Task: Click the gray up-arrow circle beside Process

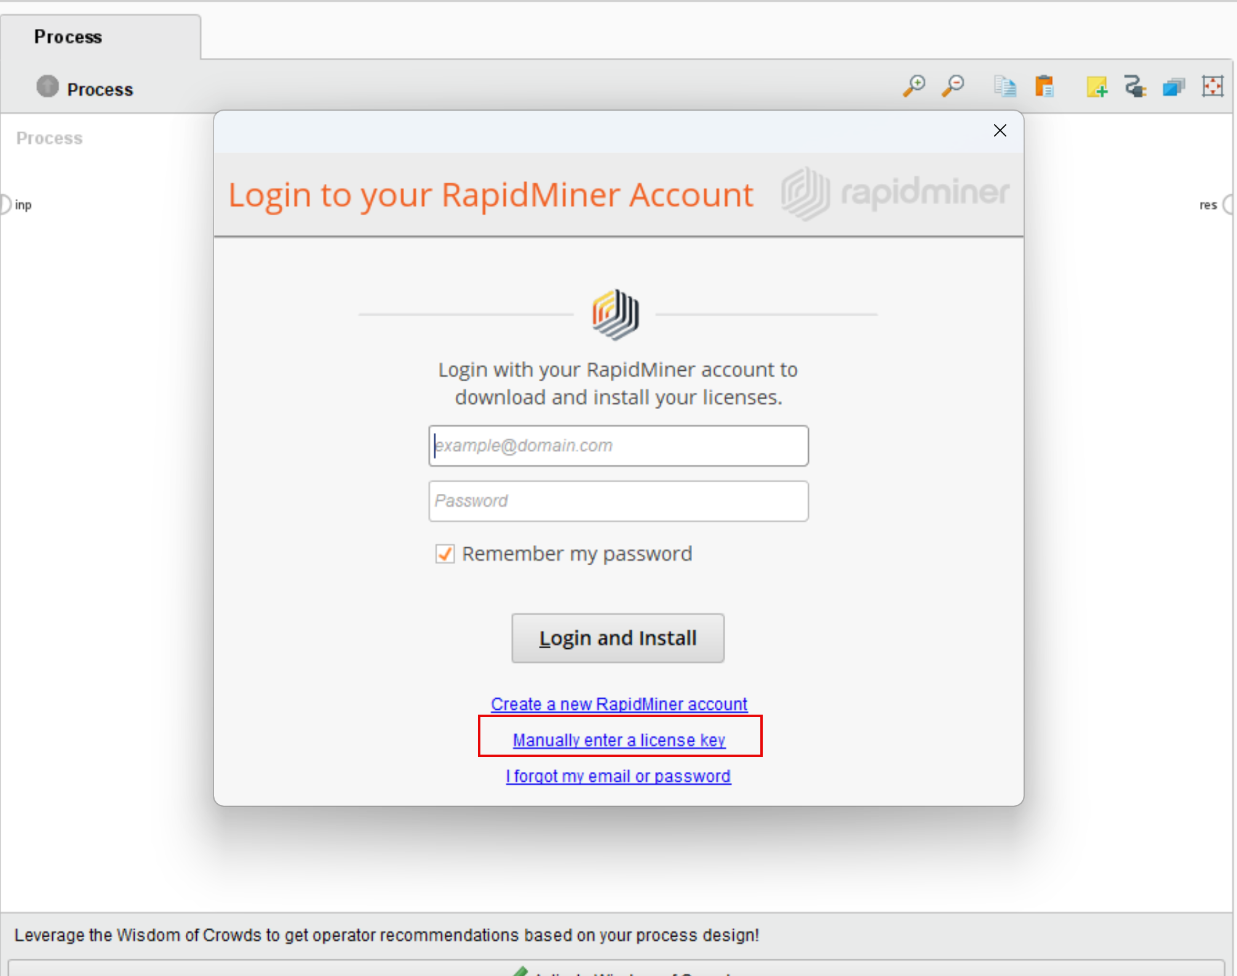Action: pos(47,87)
